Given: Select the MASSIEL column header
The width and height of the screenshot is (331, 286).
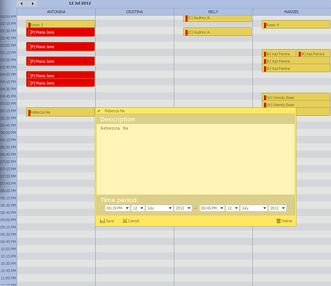Looking at the screenshot, I should pyautogui.click(x=292, y=12).
